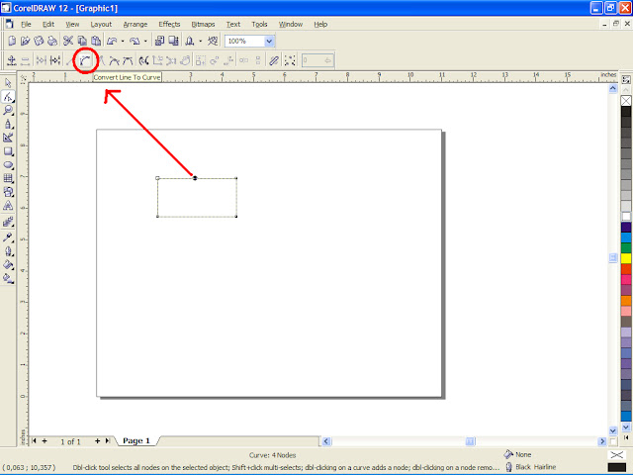Image resolution: width=633 pixels, height=475 pixels.
Task: Select the Freehand tool
Action: [x=8, y=124]
